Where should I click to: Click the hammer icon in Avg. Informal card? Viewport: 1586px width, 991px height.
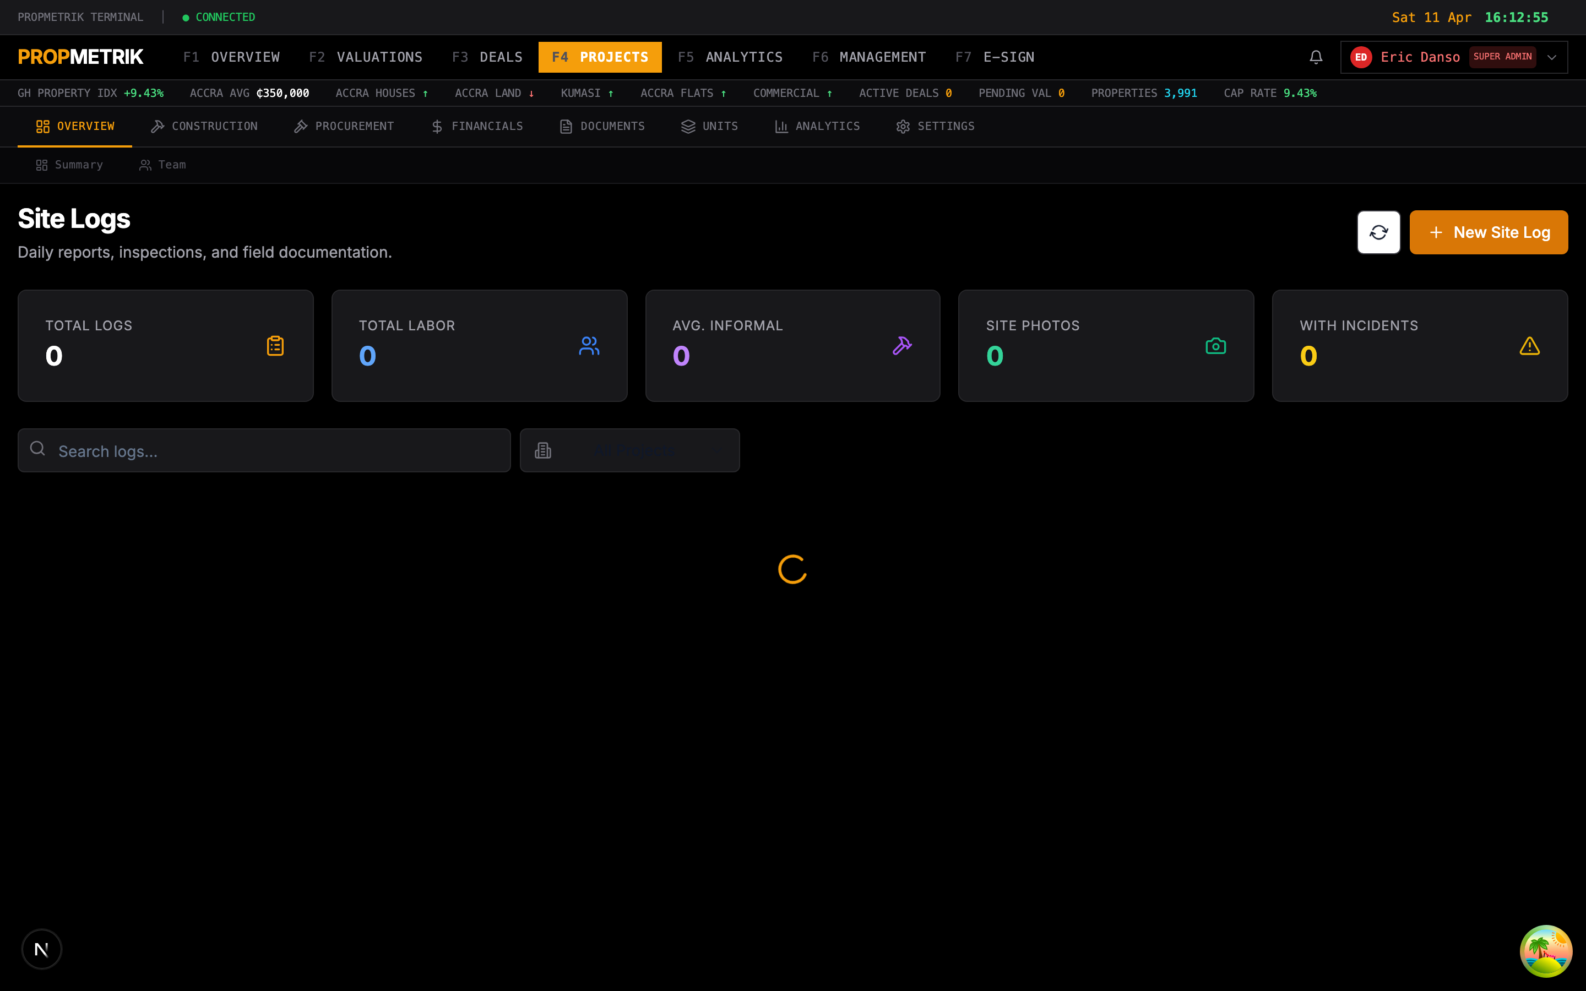click(902, 345)
